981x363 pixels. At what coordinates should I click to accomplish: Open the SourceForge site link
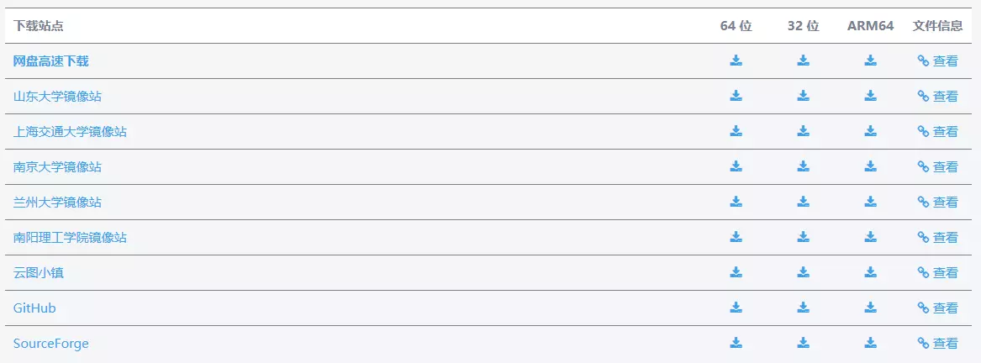(50, 344)
